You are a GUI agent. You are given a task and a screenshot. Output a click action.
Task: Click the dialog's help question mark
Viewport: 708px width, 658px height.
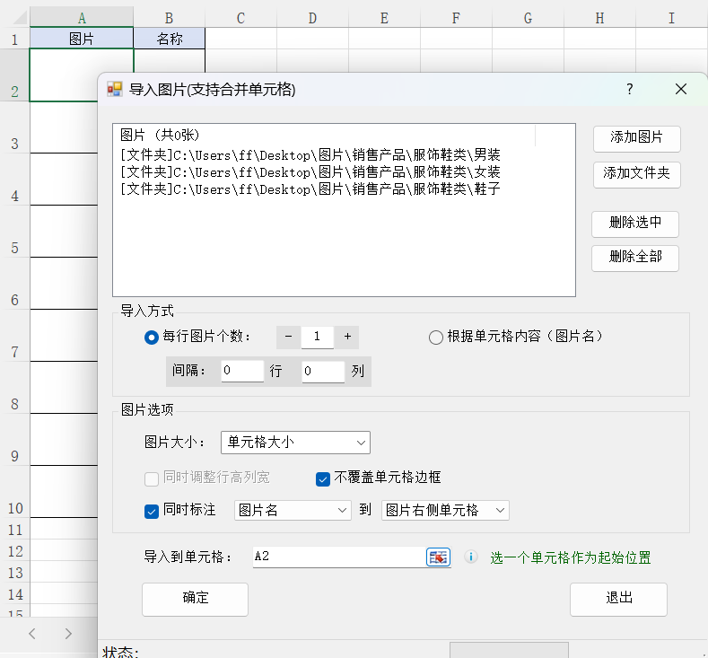pyautogui.click(x=630, y=89)
